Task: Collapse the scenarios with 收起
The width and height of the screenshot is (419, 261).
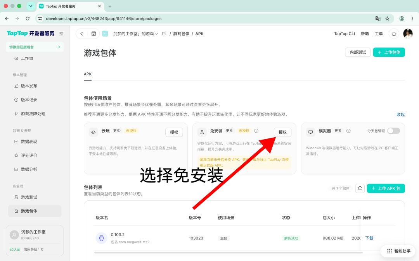Action: [400, 114]
